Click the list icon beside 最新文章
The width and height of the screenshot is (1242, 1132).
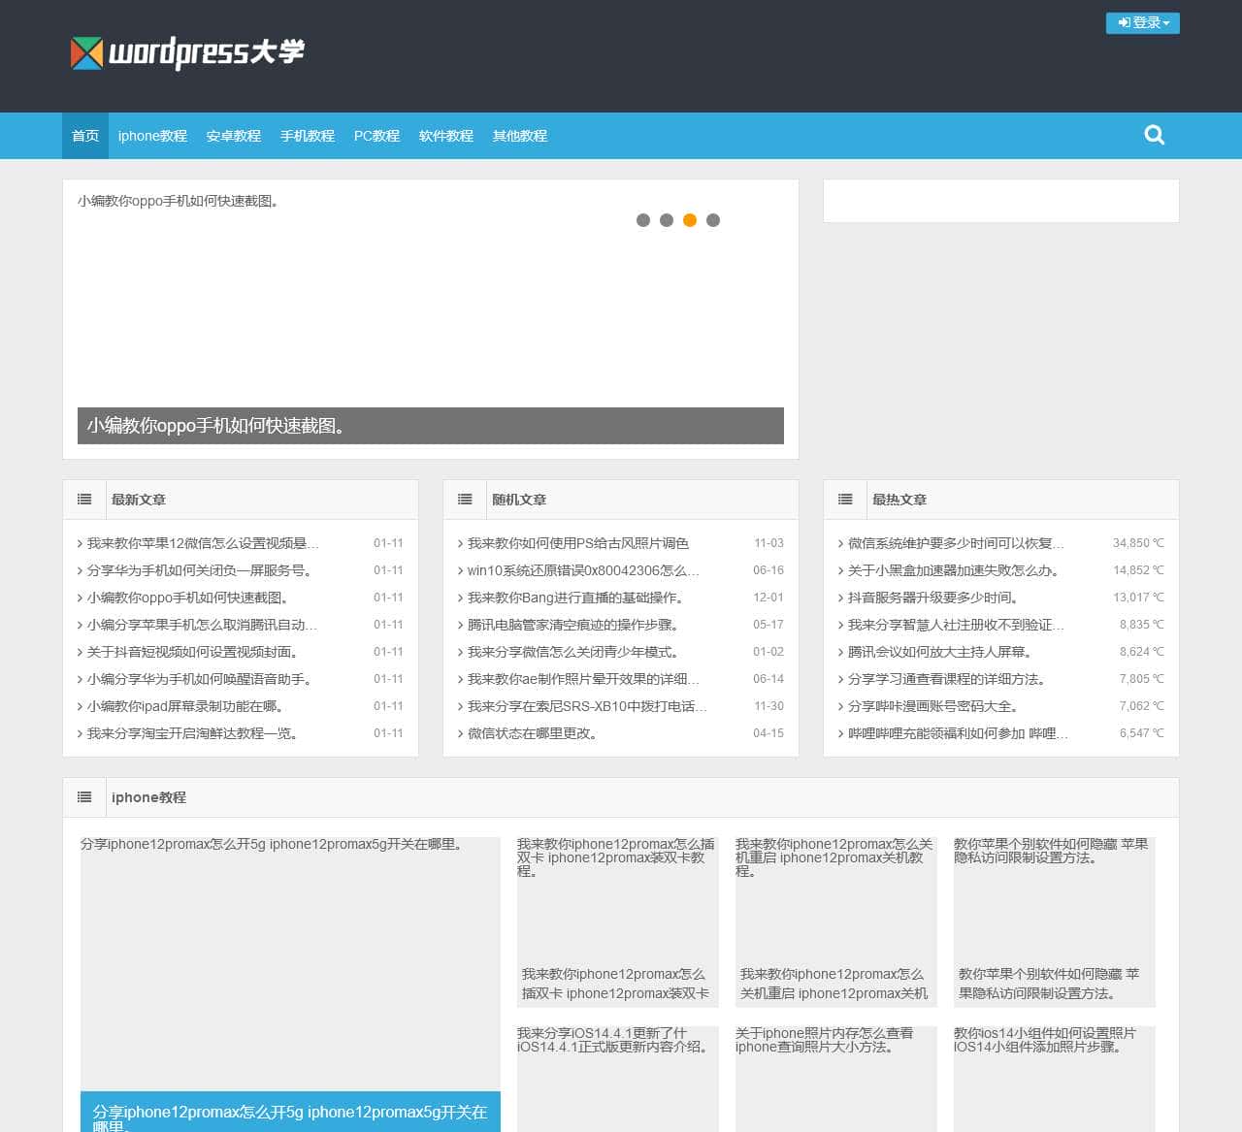point(84,499)
